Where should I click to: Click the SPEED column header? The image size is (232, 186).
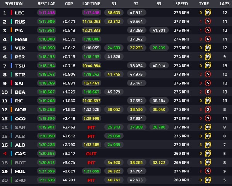coord(181,4)
